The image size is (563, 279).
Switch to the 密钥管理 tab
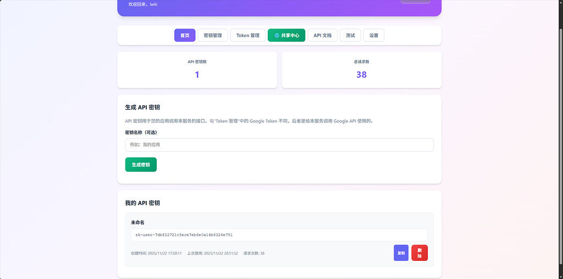(x=213, y=36)
